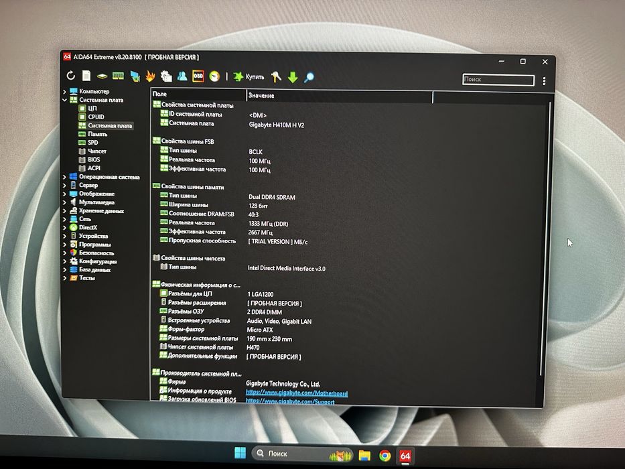The width and height of the screenshot is (625, 469).
Task: Expand the Компьютер tree node
Action: point(64,92)
